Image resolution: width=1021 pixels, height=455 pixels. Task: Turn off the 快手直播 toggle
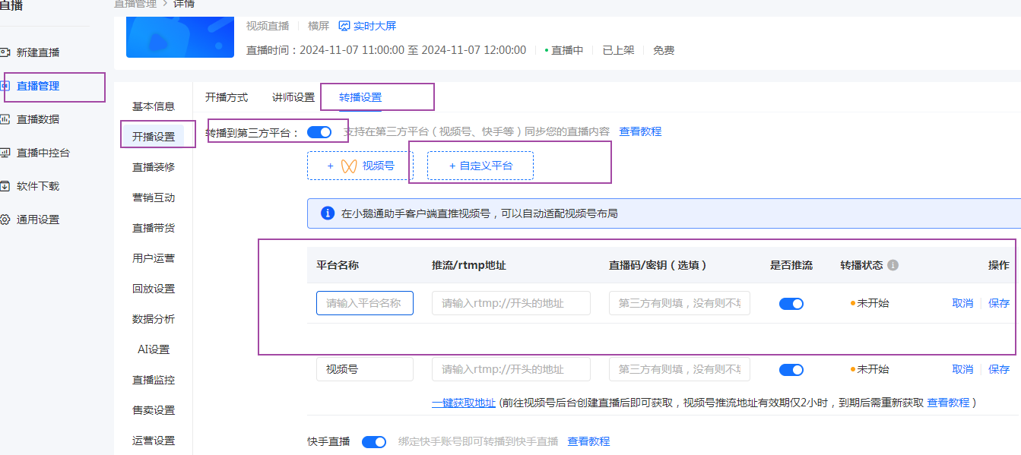coord(373,441)
